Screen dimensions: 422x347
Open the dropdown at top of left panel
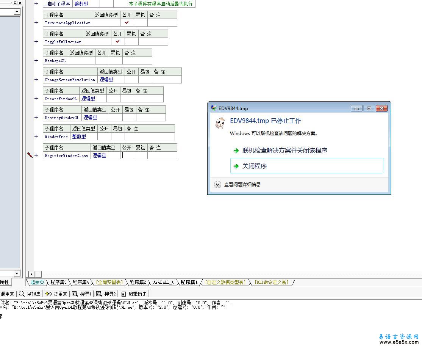coord(17,12)
